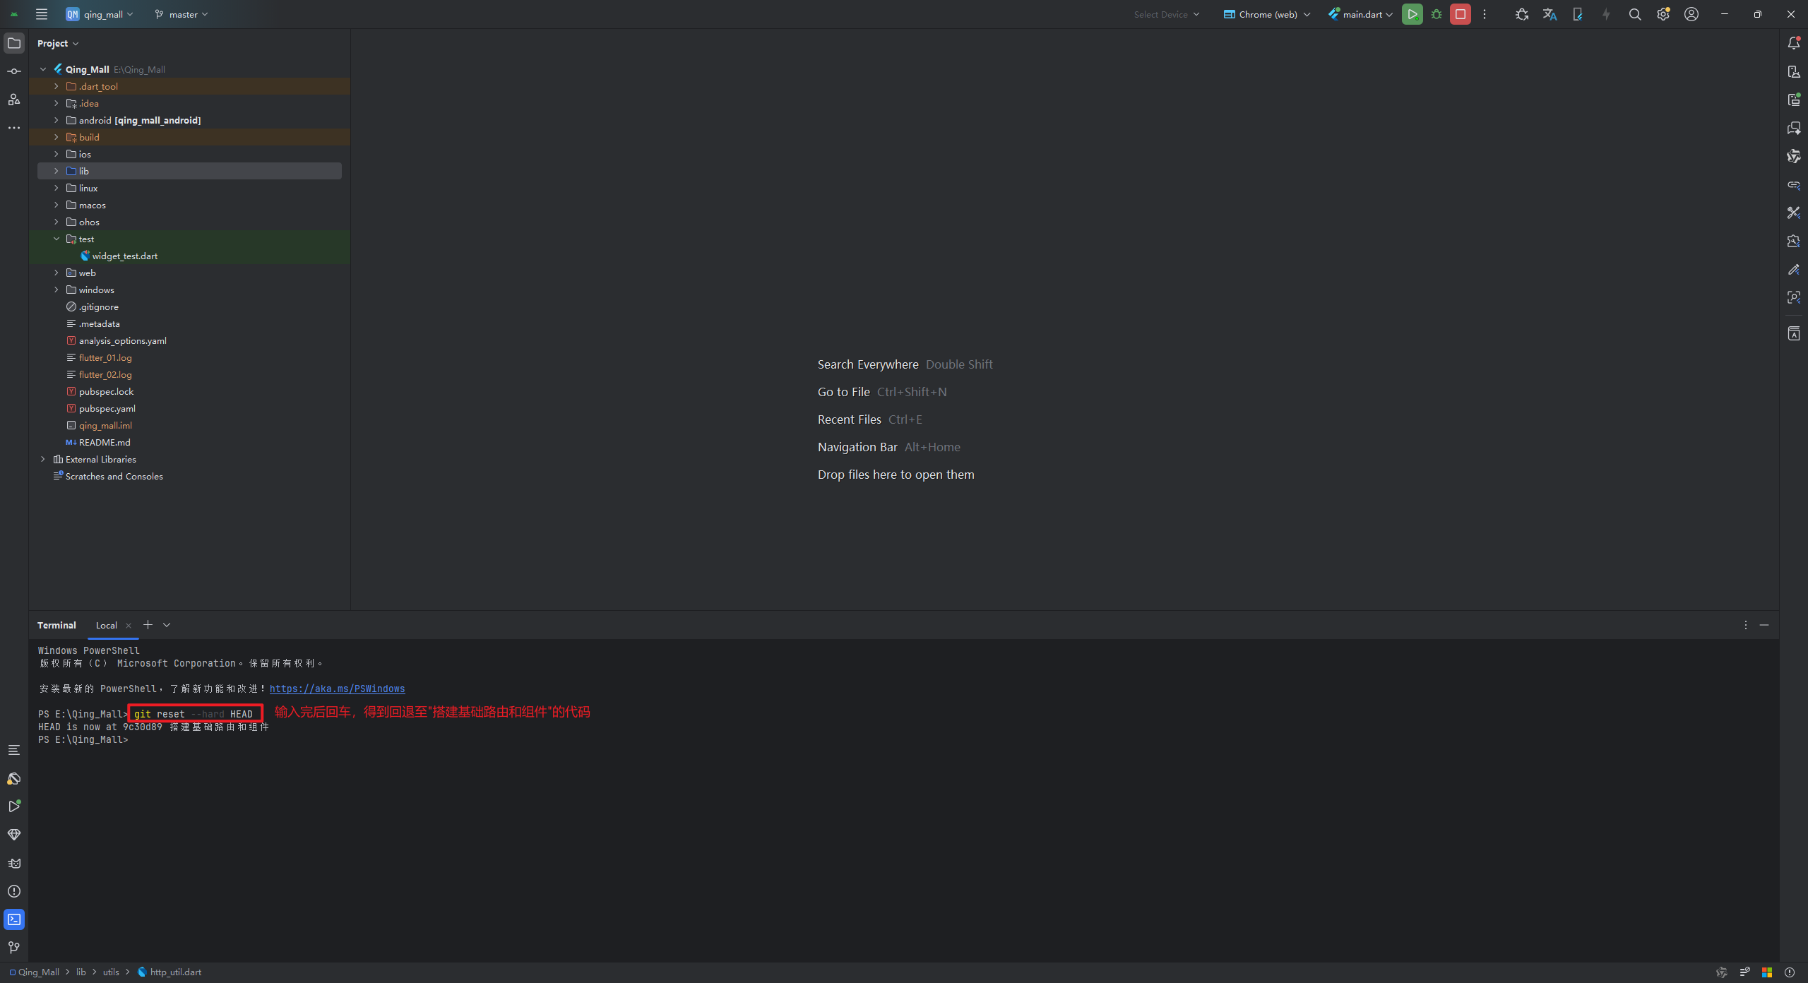Toggle the Project tool window folder button

click(14, 43)
